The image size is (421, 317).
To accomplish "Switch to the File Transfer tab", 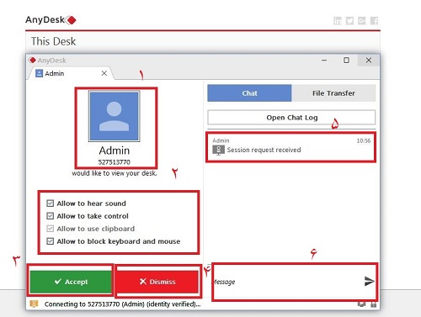I will (x=333, y=93).
